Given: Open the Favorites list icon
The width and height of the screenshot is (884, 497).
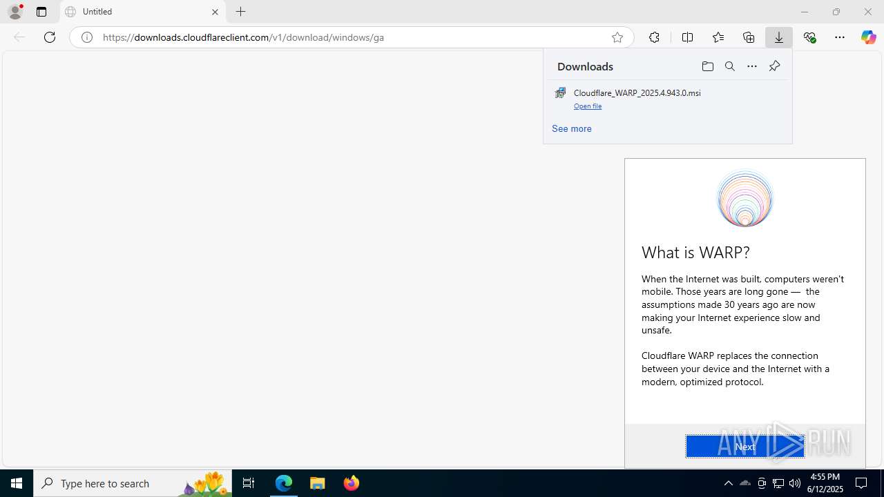Looking at the screenshot, I should [718, 37].
